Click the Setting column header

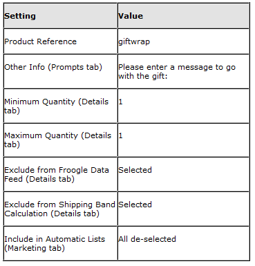point(60,16)
